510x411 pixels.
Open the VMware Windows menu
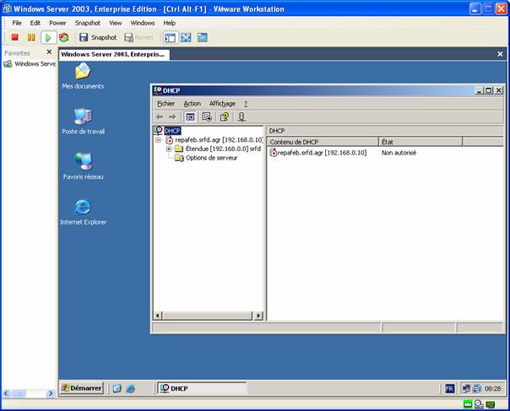(143, 23)
